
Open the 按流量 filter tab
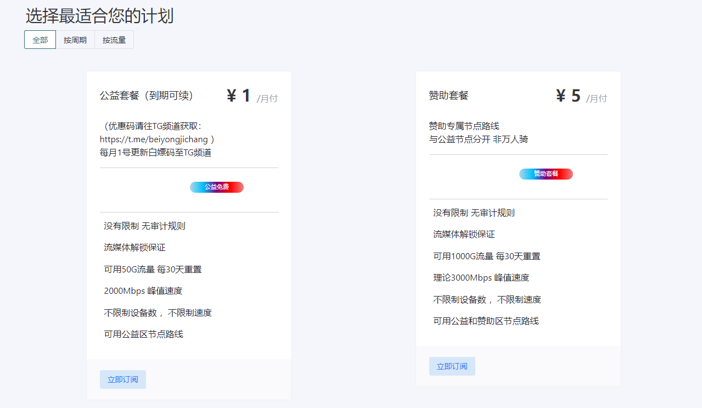pyautogui.click(x=114, y=40)
